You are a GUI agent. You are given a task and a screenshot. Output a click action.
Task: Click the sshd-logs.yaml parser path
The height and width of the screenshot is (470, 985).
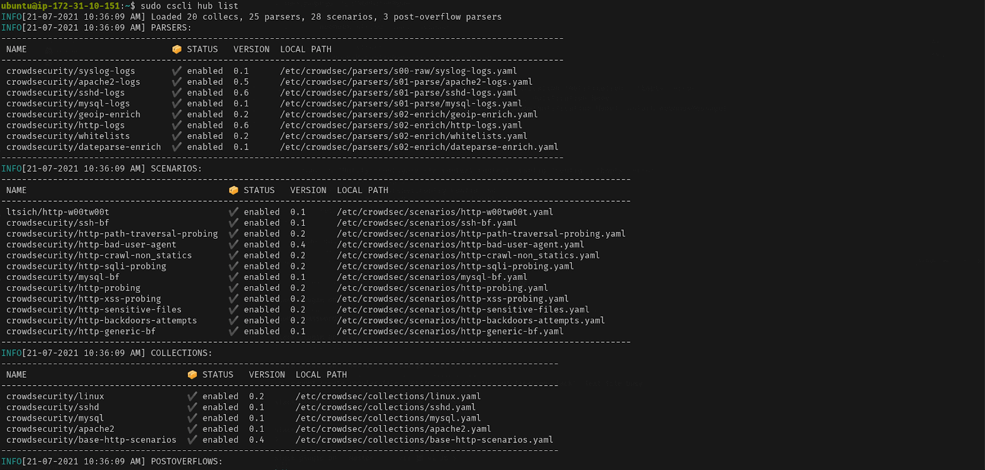398,93
